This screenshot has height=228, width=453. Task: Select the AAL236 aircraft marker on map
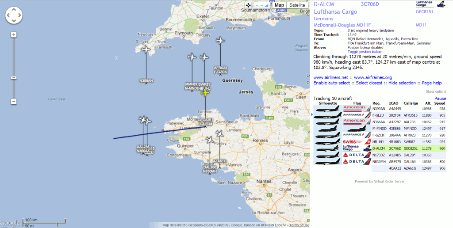click(143, 119)
